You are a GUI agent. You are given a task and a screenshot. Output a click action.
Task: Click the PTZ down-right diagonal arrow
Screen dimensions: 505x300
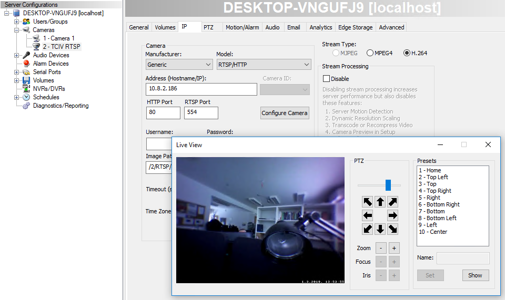click(393, 229)
